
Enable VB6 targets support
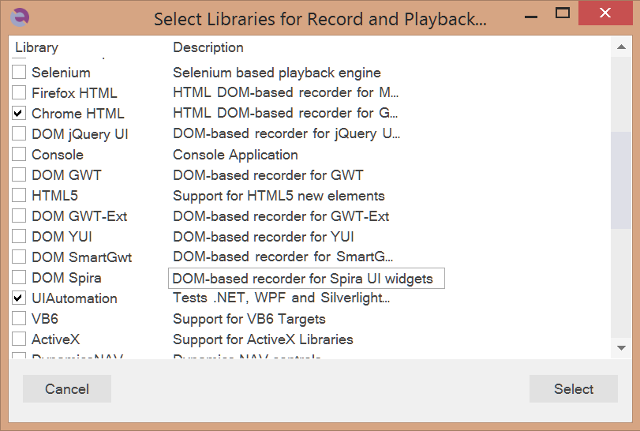[19, 319]
